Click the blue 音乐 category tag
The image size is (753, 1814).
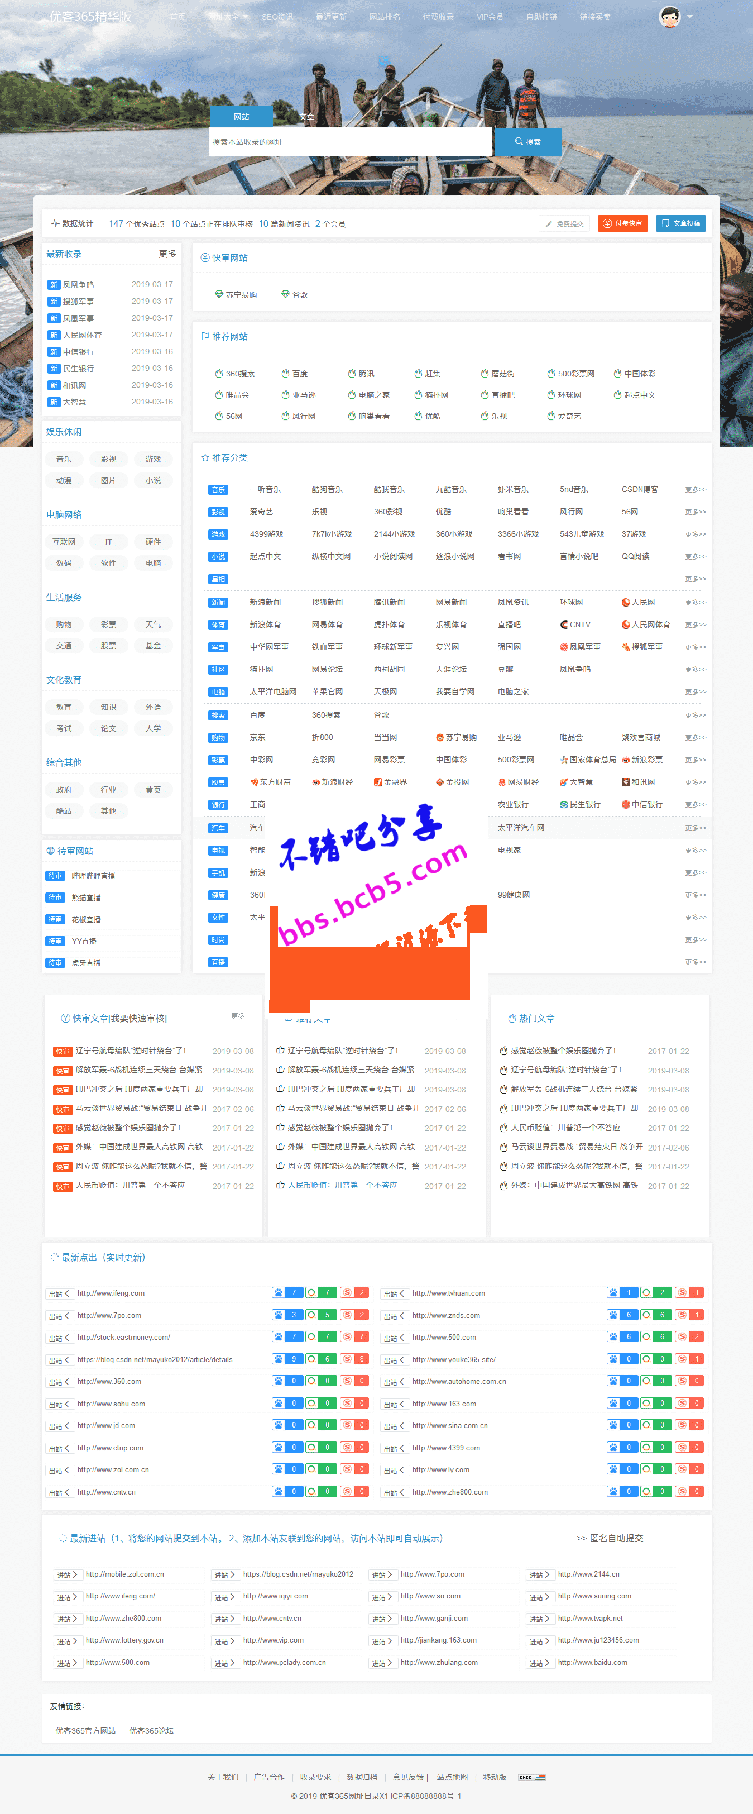(x=218, y=489)
